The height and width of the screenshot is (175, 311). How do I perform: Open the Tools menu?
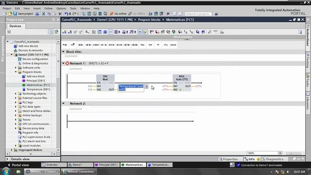pos(73,8)
